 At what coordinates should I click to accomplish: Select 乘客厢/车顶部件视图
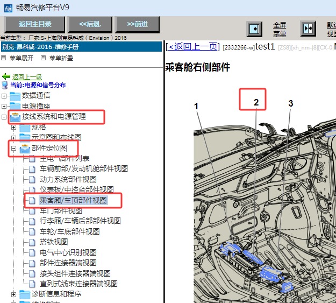[73, 200]
